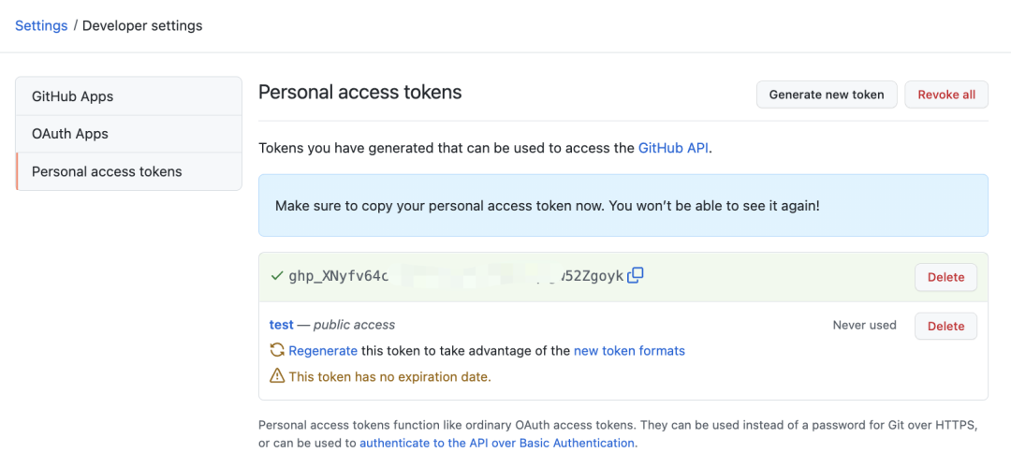Screen dimensions: 1011x467
Task: Click the Regenerate link
Action: tap(323, 351)
